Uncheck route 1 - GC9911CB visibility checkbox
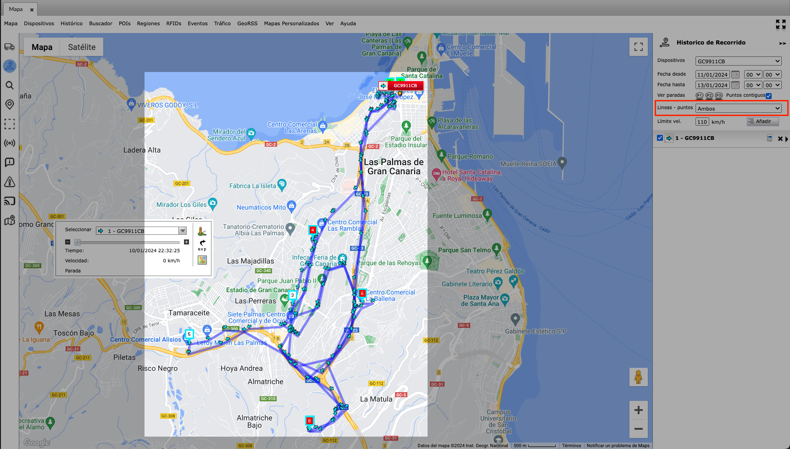The width and height of the screenshot is (790, 449). [x=660, y=138]
